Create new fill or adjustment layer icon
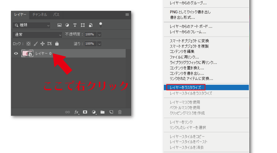The image size is (277, 153). point(94,112)
